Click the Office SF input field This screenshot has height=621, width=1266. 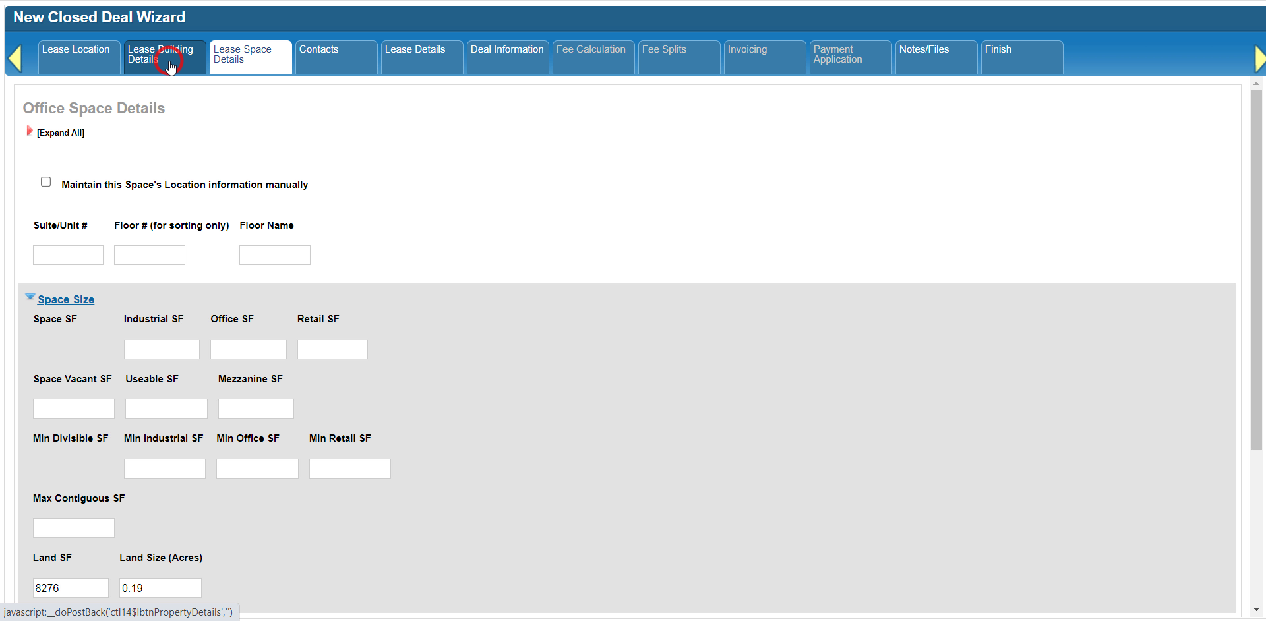click(248, 349)
